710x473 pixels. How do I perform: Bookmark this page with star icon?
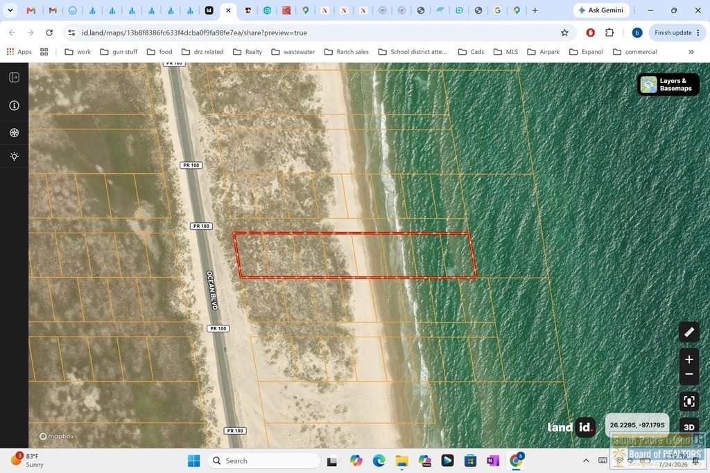coord(564,33)
